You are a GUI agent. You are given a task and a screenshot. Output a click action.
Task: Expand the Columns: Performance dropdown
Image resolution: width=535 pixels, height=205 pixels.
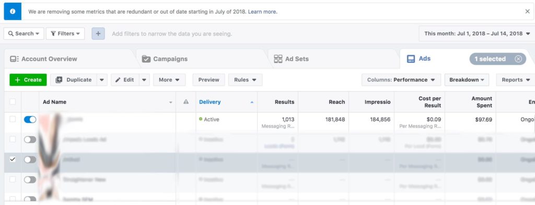401,80
